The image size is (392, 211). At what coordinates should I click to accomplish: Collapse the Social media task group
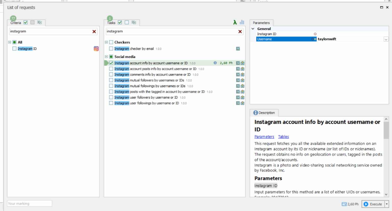coord(106,57)
